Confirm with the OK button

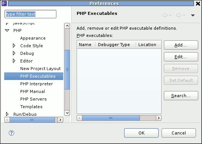[x=141, y=133]
